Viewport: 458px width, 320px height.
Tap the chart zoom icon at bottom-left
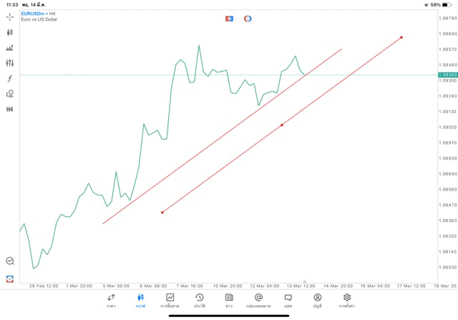(x=10, y=261)
